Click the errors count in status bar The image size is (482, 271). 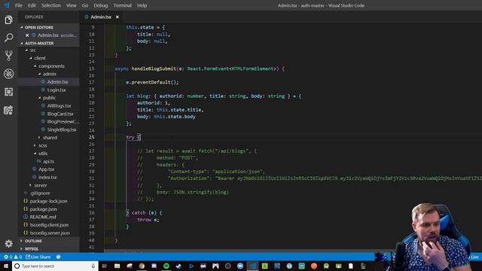click(8, 257)
